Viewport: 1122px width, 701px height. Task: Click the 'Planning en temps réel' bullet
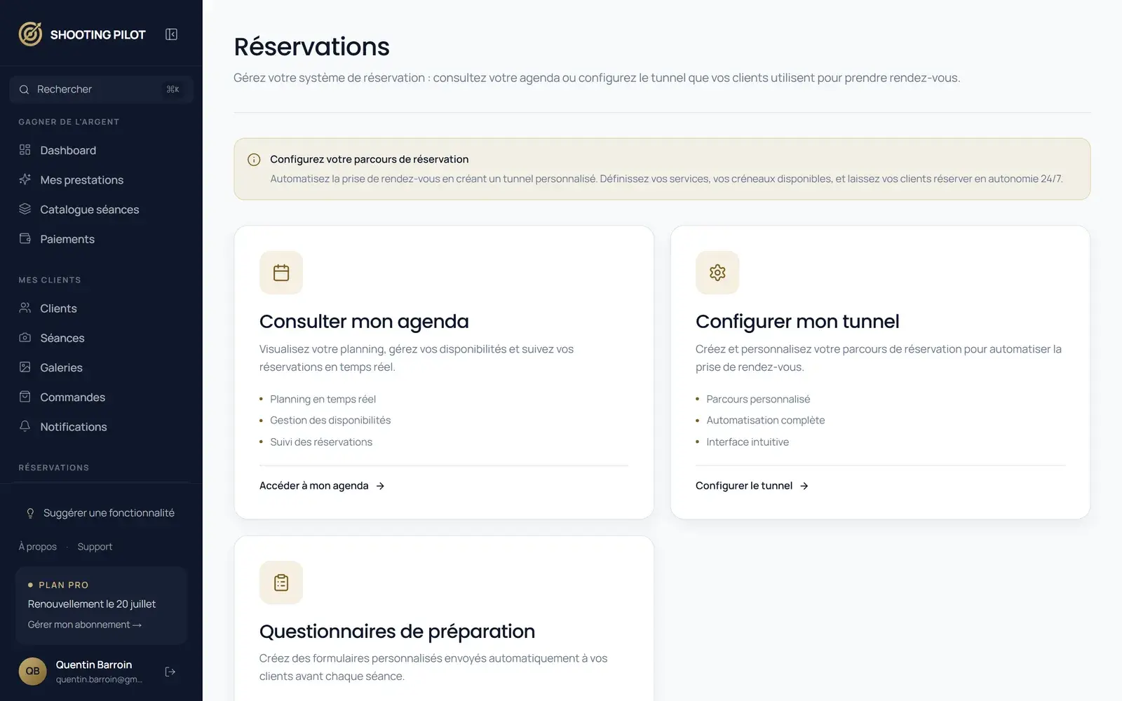(323, 399)
